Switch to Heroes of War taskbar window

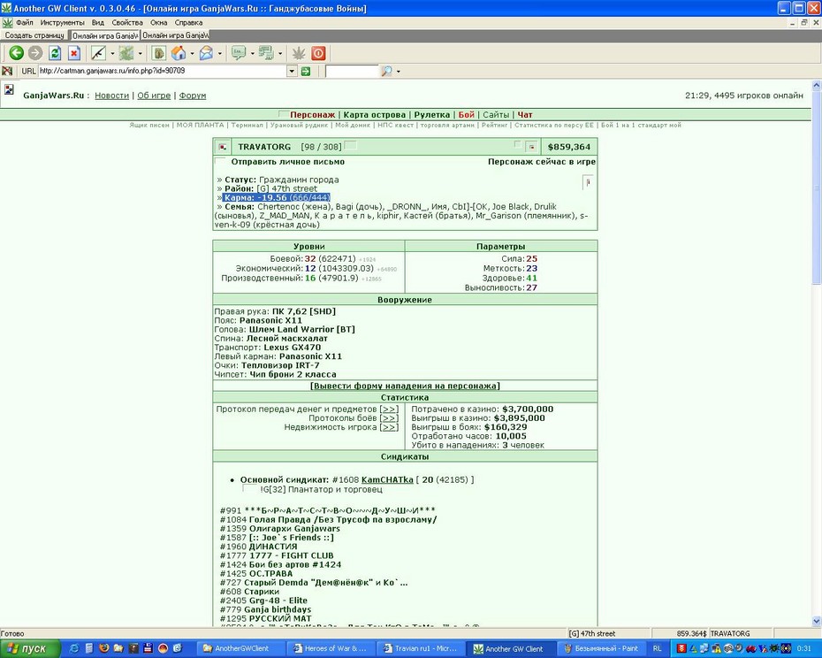click(330, 648)
